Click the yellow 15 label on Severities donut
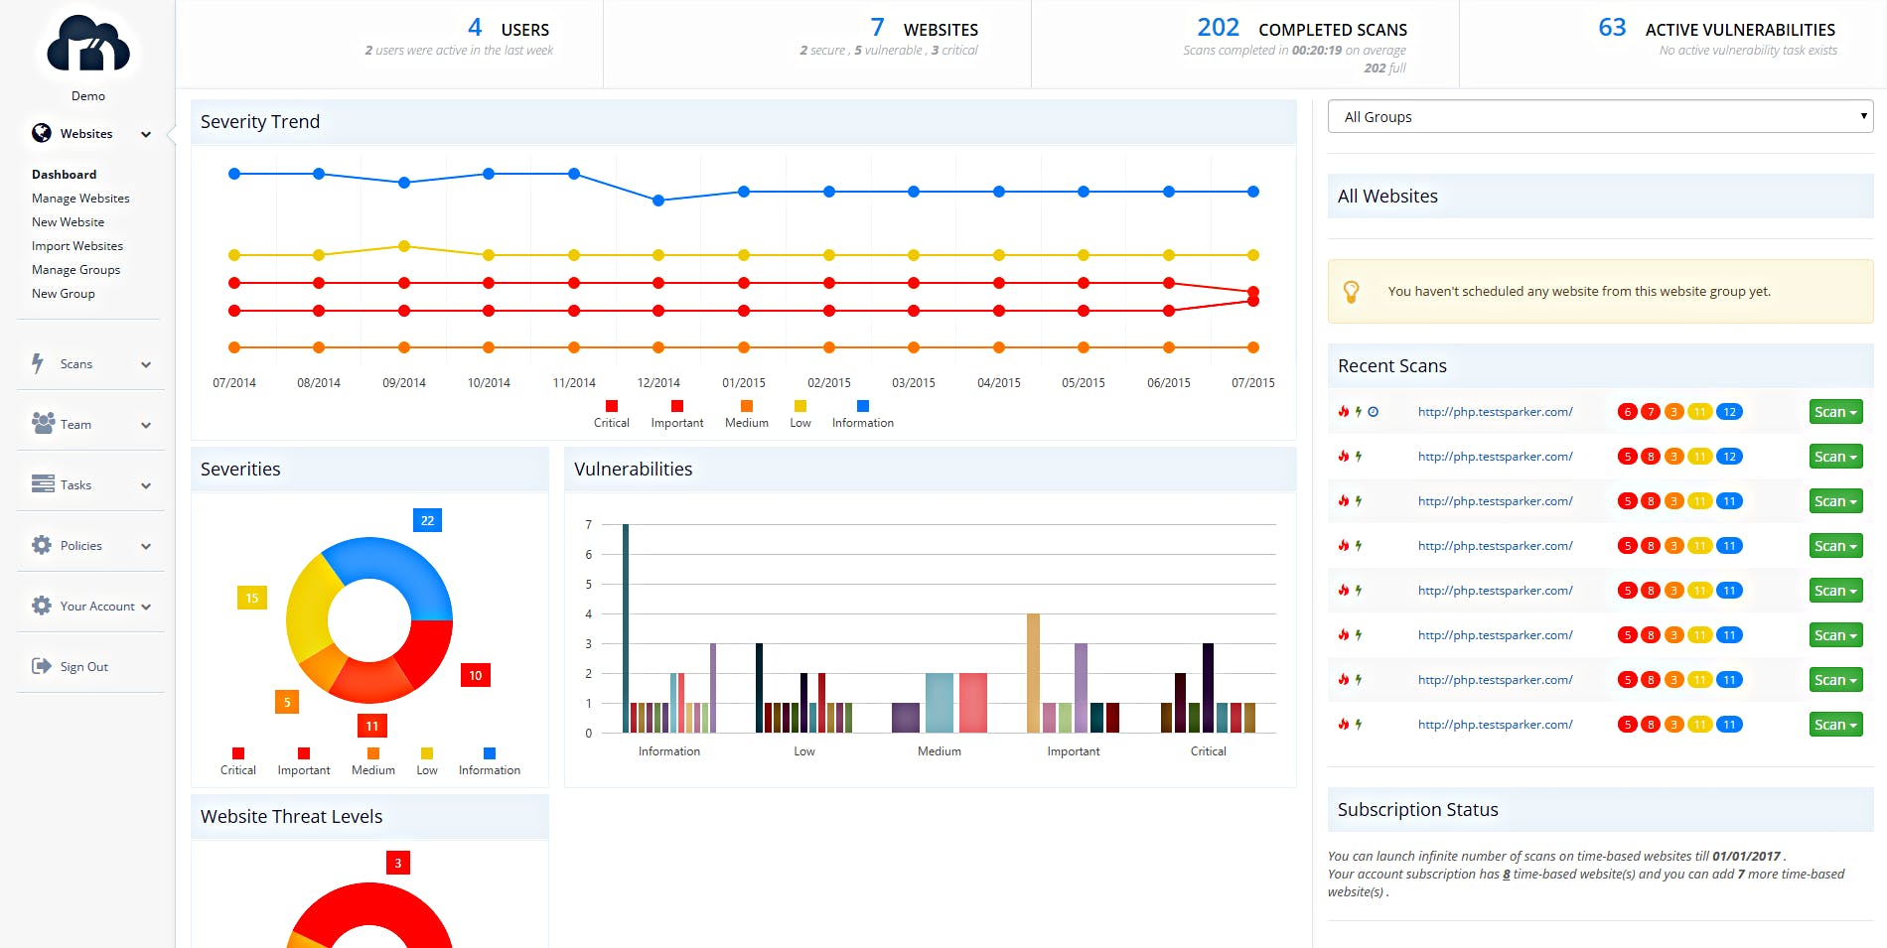Image resolution: width=1887 pixels, height=948 pixels. tap(251, 598)
